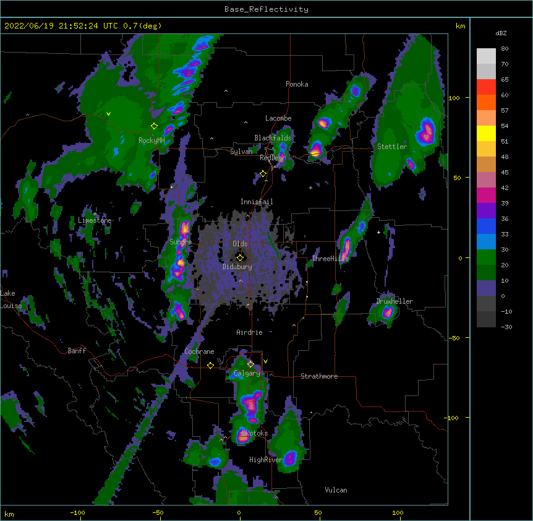Click the Olds city label

[240, 244]
